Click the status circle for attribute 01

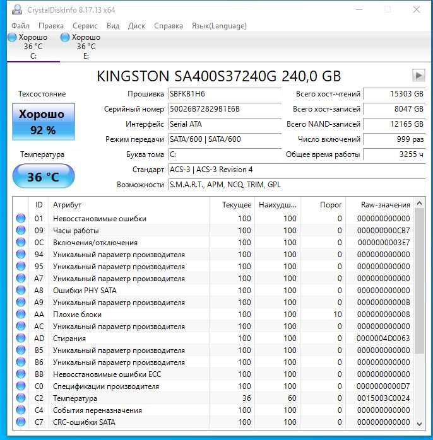pos(21,218)
